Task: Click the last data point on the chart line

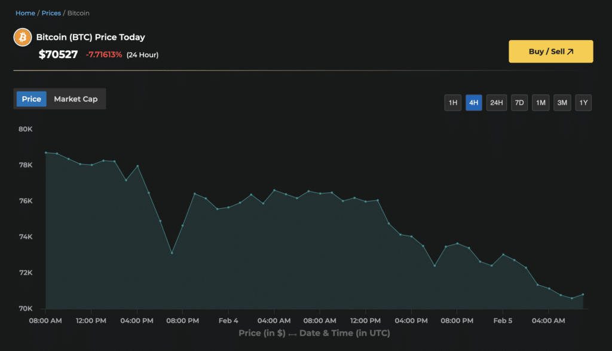Action: click(x=583, y=294)
